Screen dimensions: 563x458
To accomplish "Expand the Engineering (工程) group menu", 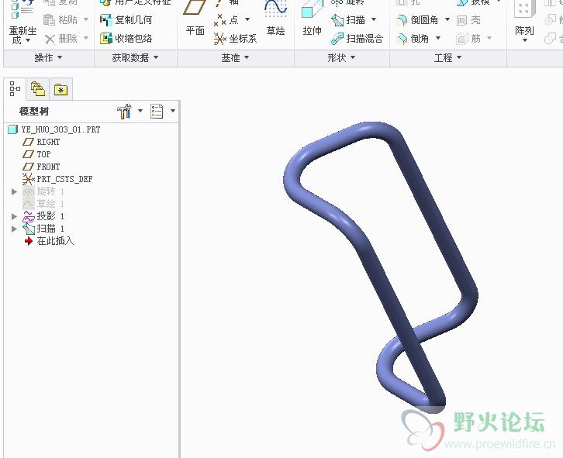I will tap(447, 58).
